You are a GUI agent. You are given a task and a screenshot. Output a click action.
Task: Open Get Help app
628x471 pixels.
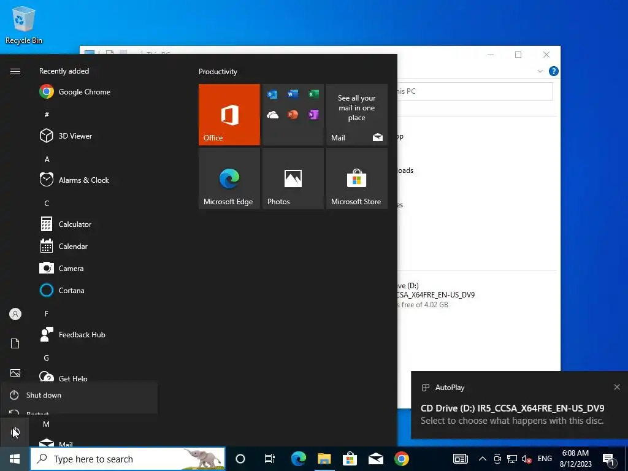click(63, 377)
